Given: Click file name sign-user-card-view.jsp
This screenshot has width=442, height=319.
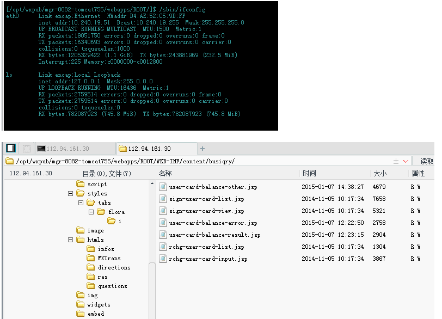Looking at the screenshot, I should point(207,211).
